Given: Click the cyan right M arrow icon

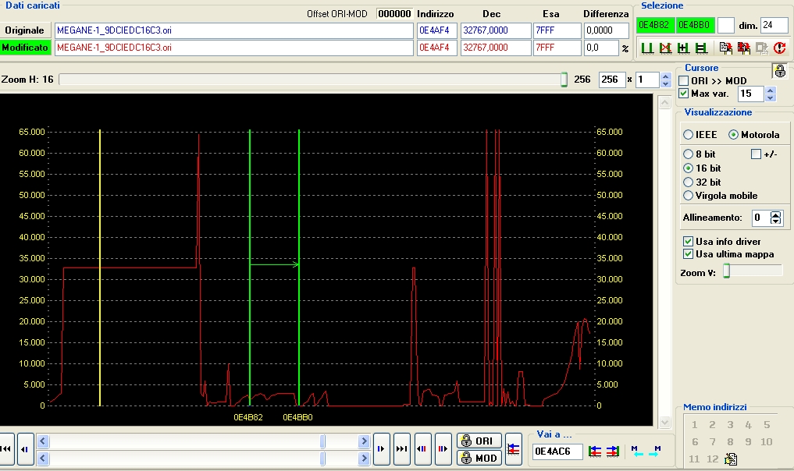Looking at the screenshot, I should tap(655, 451).
